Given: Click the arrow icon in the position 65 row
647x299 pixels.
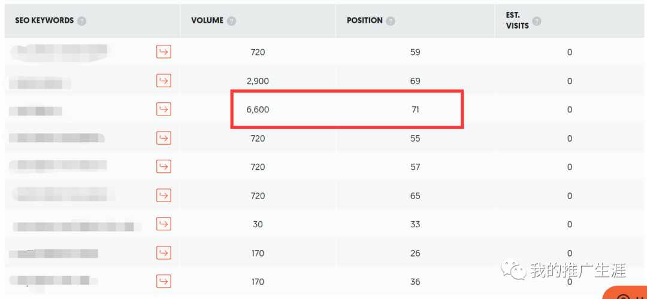Looking at the screenshot, I should (x=164, y=195).
